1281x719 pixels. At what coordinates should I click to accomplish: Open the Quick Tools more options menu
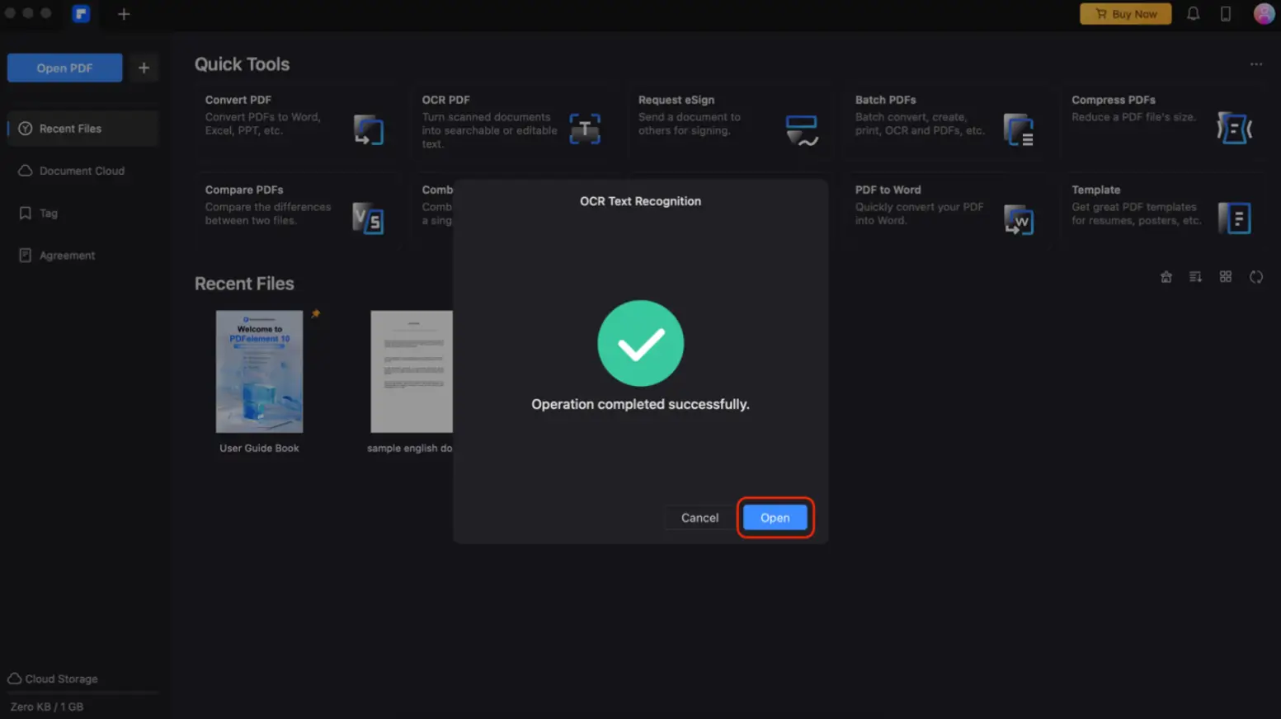click(x=1256, y=63)
